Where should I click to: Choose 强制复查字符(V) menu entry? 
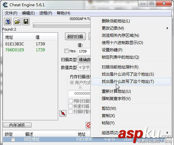(131, 99)
